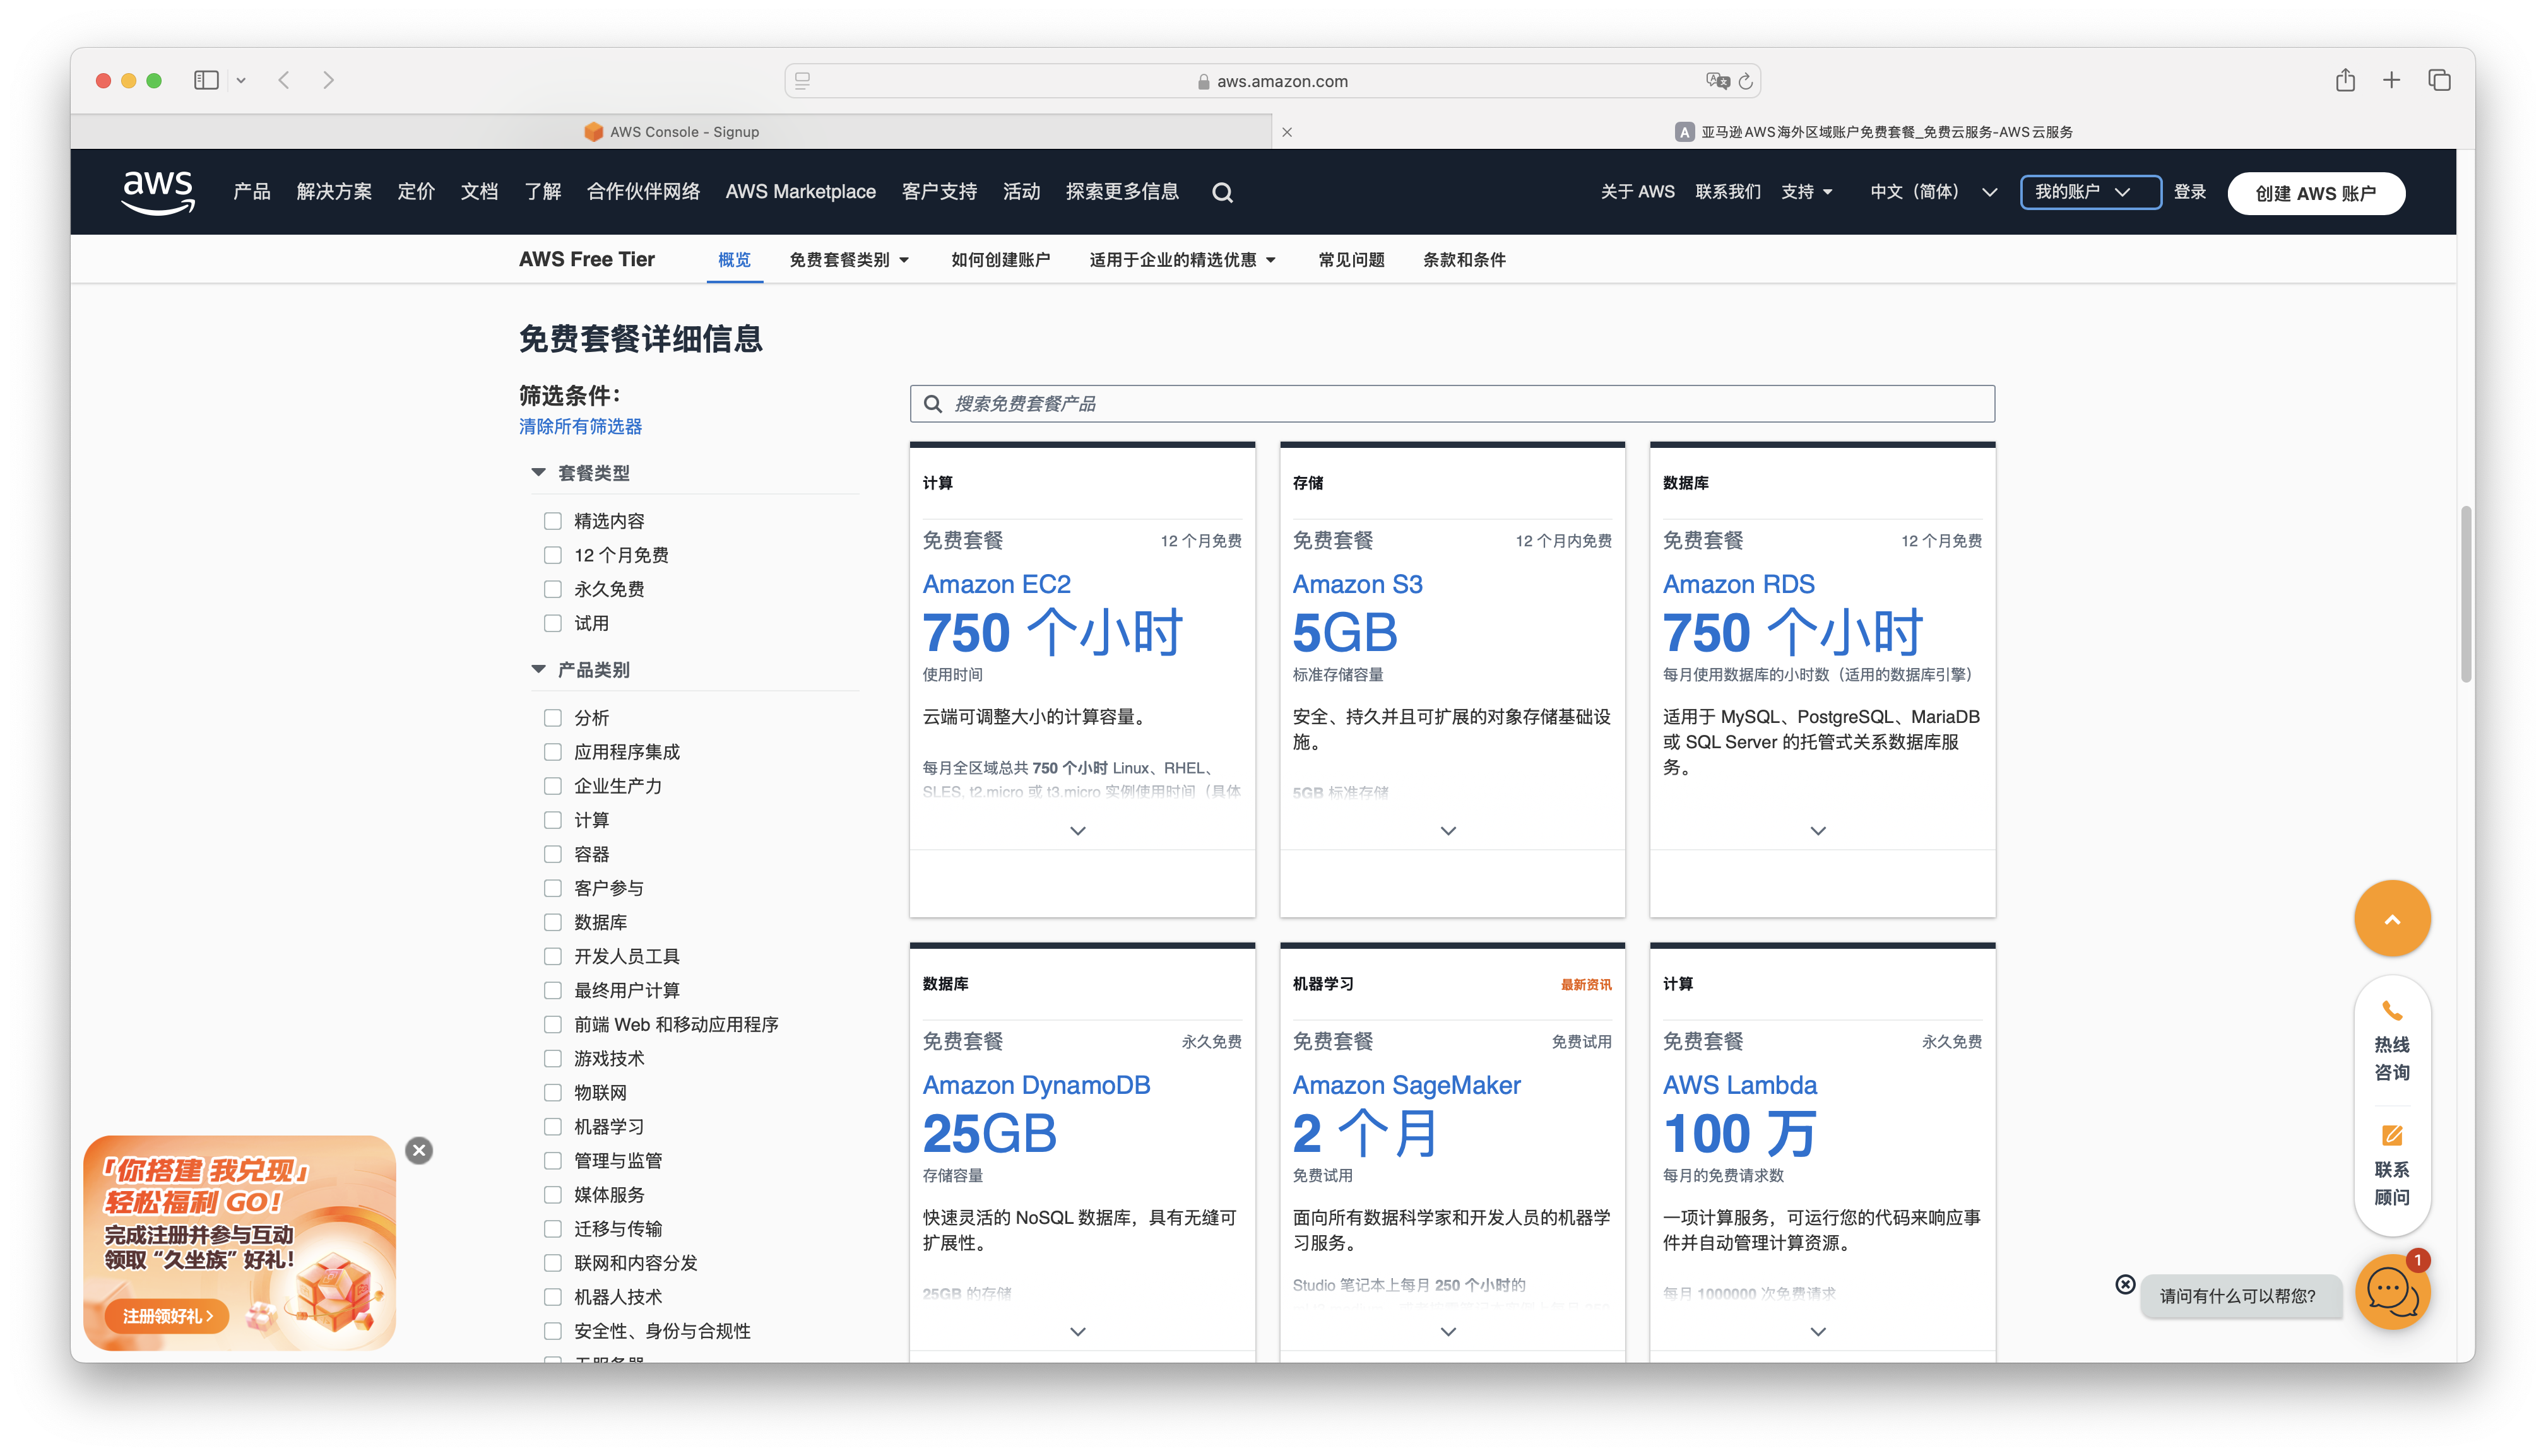Click the hotline phone icon

click(2392, 1011)
